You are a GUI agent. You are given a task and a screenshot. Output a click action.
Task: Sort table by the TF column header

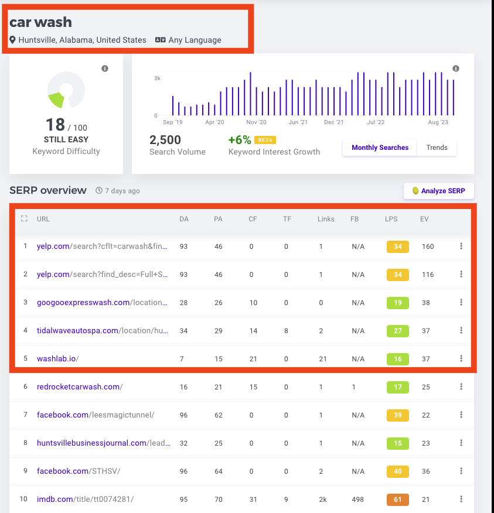[287, 219]
